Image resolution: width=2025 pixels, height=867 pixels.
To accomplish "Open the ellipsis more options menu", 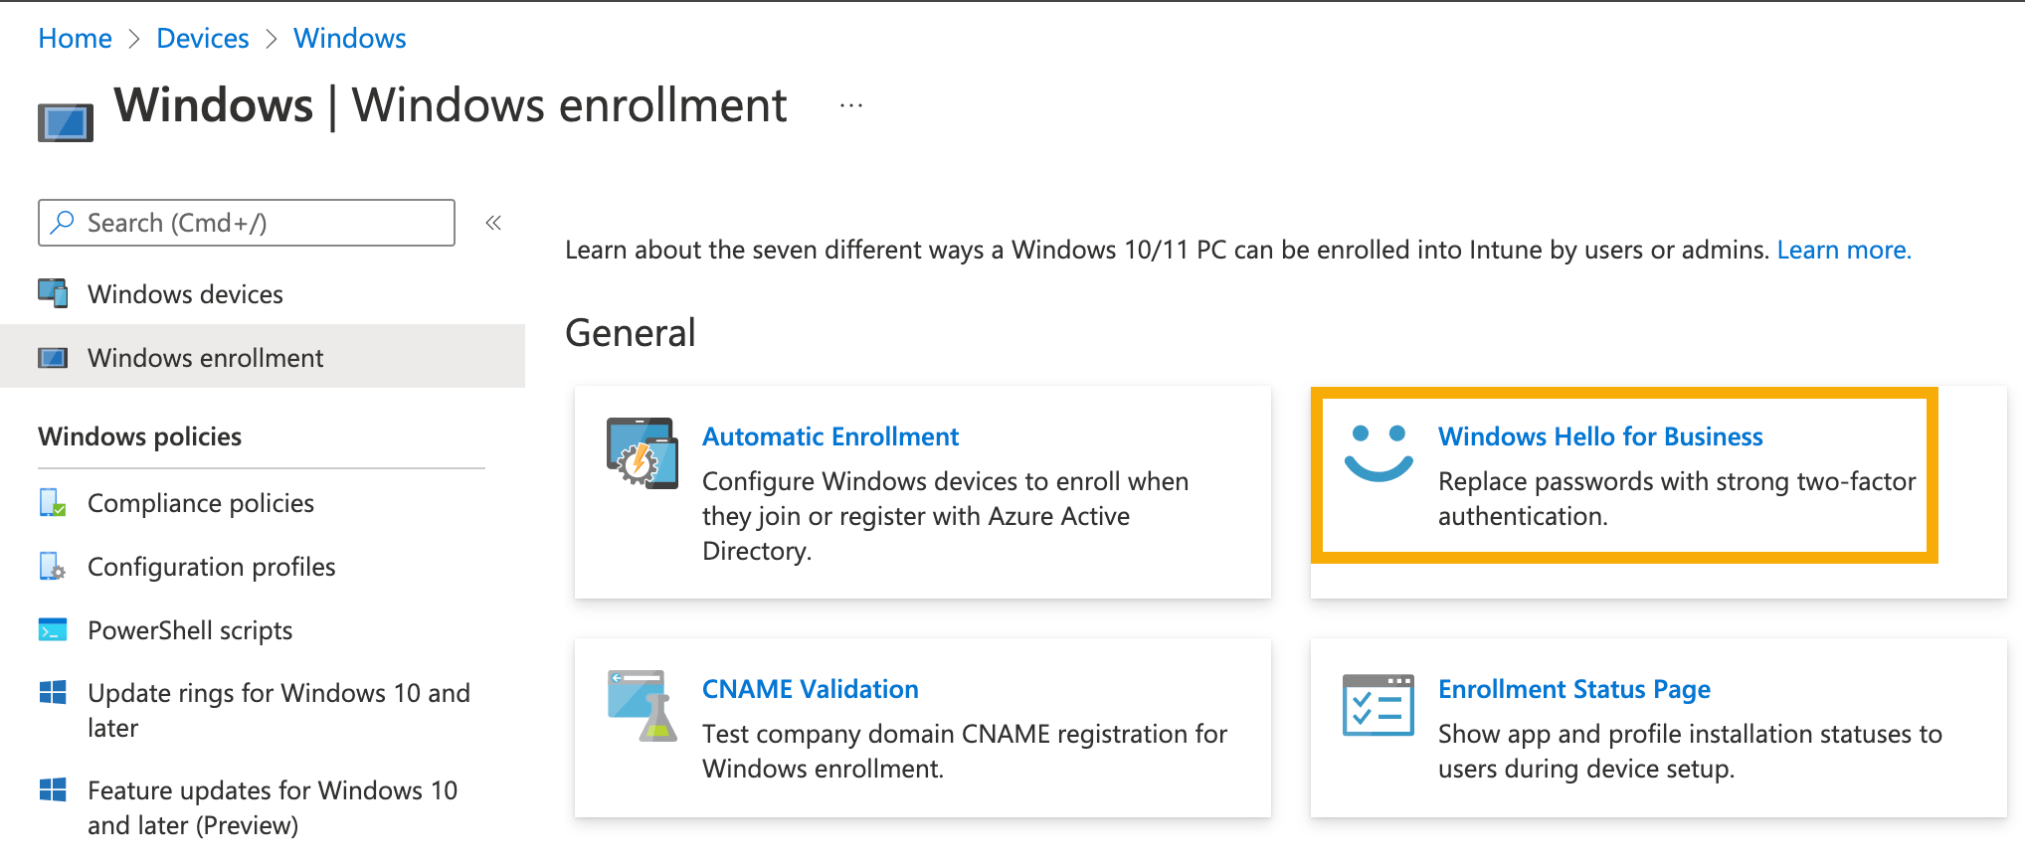I will pos(851,105).
